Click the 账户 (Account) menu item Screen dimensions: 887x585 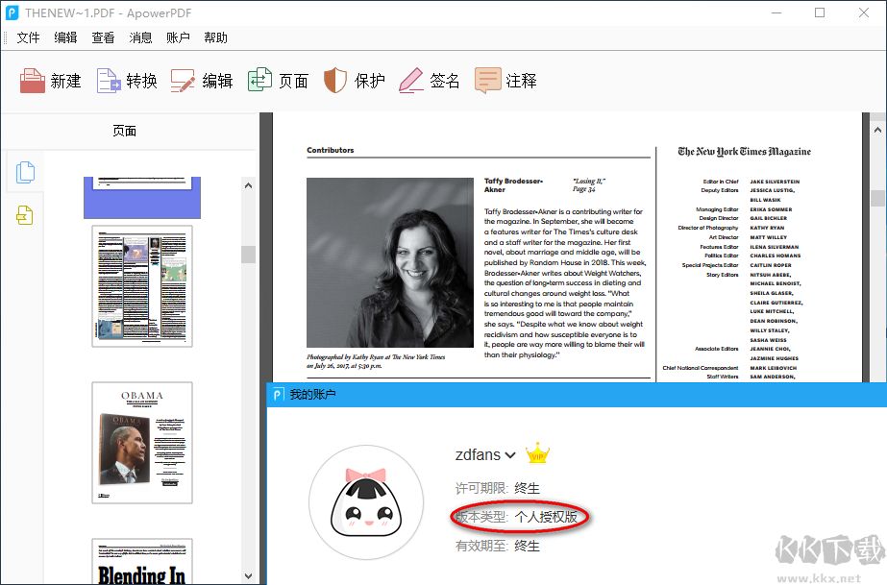[179, 37]
